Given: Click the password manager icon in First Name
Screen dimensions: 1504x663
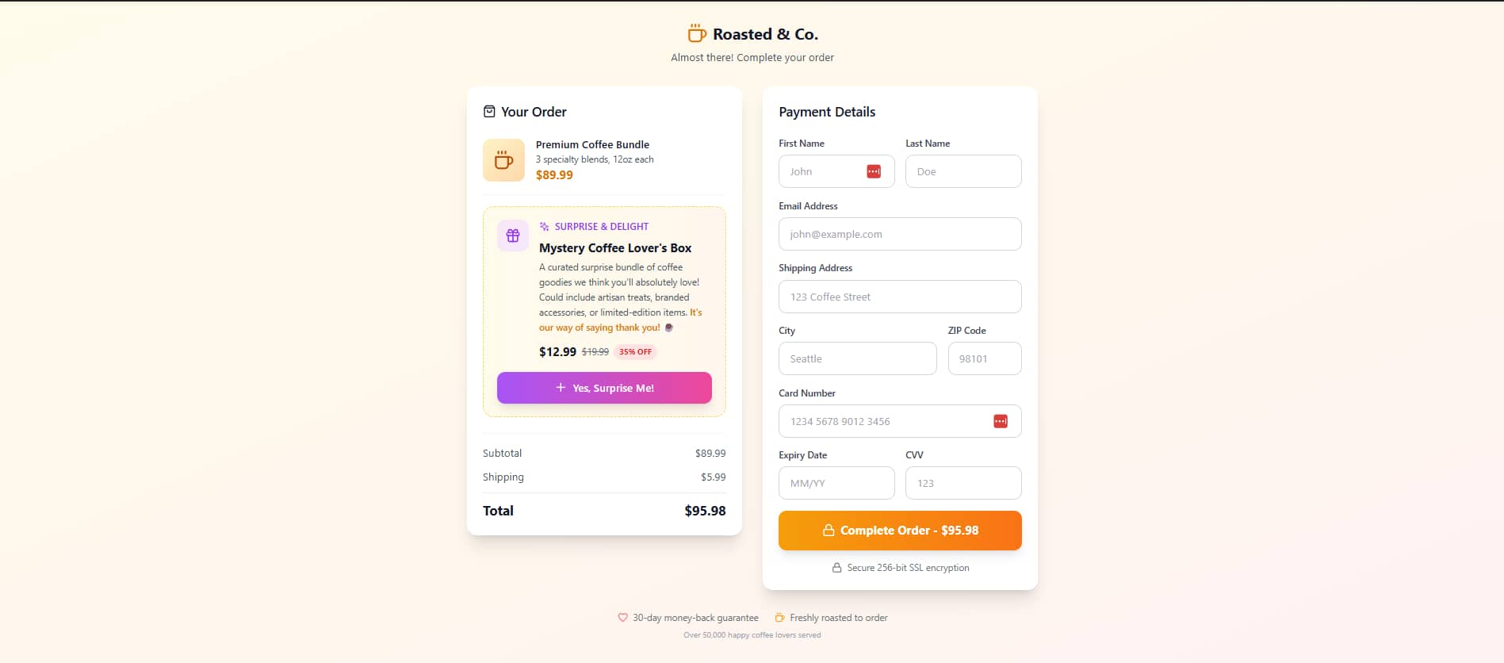Looking at the screenshot, I should pos(874,171).
